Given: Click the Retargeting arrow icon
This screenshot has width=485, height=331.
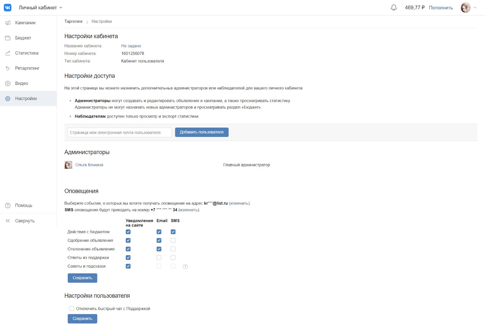Looking at the screenshot, I should tap(8, 68).
